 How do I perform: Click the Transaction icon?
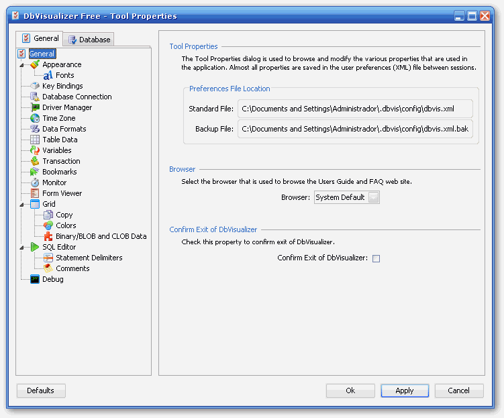(x=35, y=161)
